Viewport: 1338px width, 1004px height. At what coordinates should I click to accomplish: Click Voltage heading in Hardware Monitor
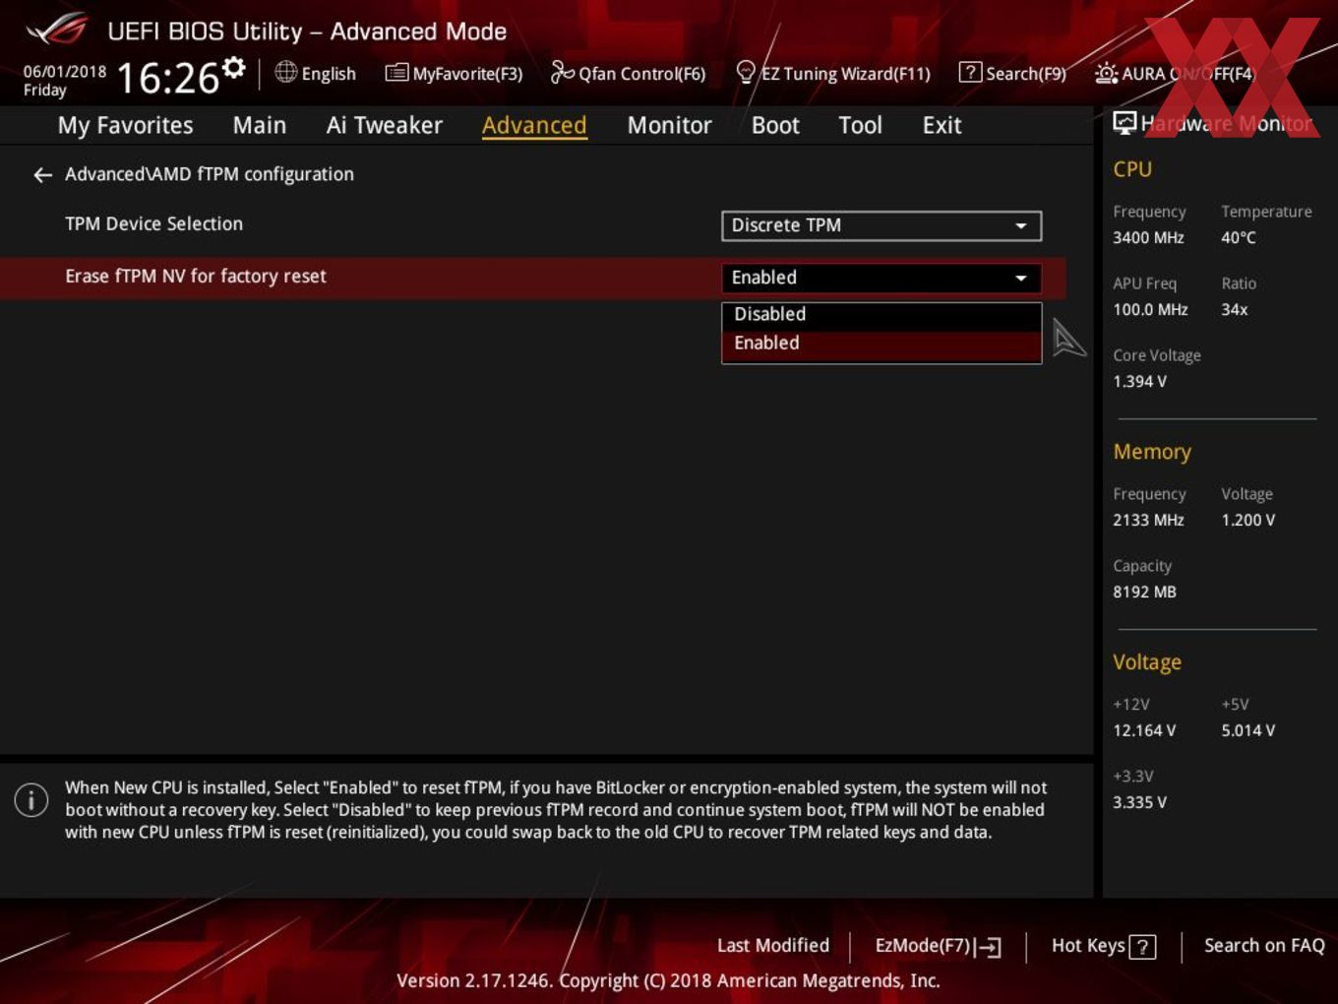coord(1147,662)
